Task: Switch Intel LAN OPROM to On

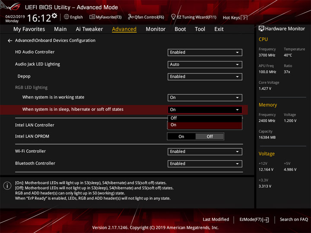Action: pyautogui.click(x=181, y=136)
